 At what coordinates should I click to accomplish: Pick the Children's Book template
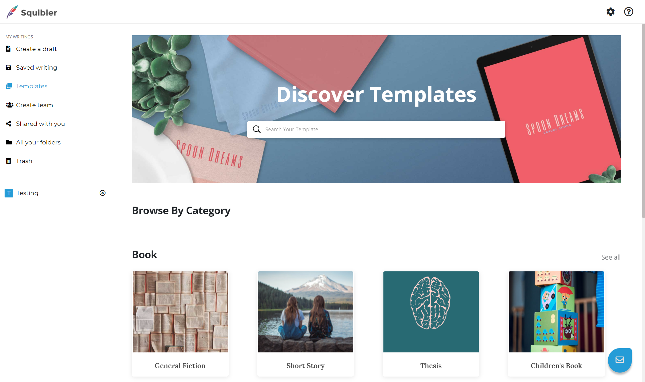pos(556,324)
